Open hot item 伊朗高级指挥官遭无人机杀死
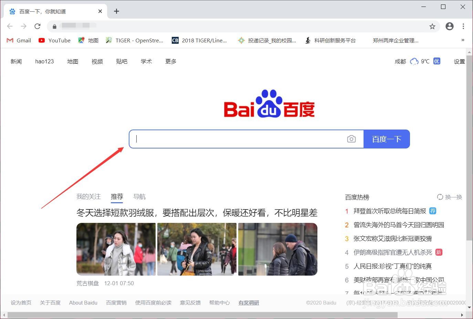 click(x=393, y=252)
